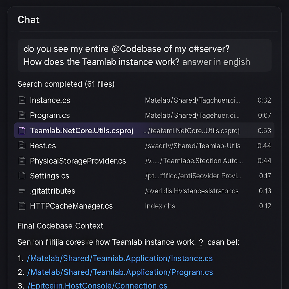
Task: Click the file icon beside HTTPCacheManager.cs
Action: point(22,206)
